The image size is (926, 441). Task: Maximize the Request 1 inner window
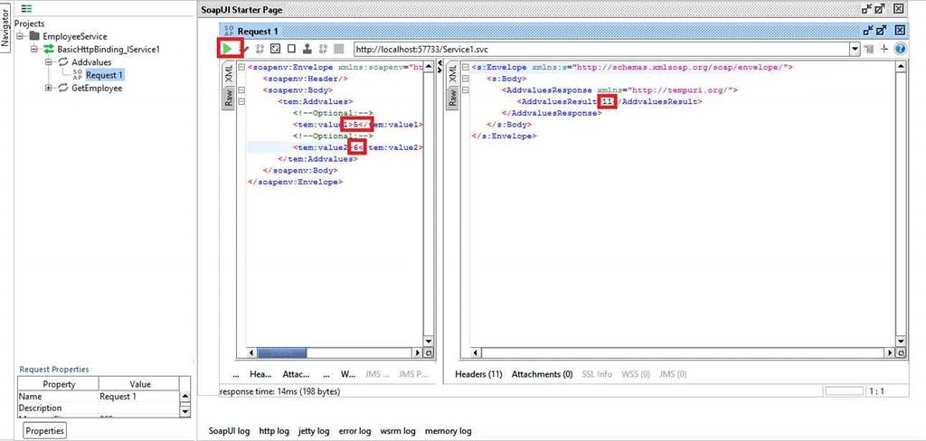(x=881, y=31)
